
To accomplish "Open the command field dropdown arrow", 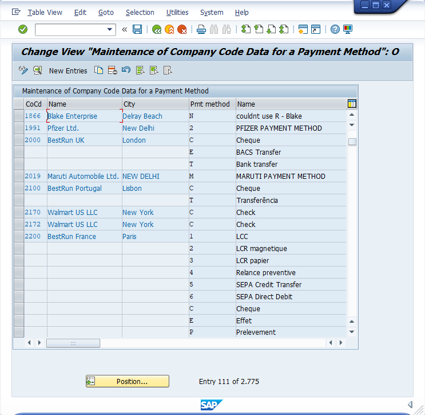I will click(x=110, y=29).
